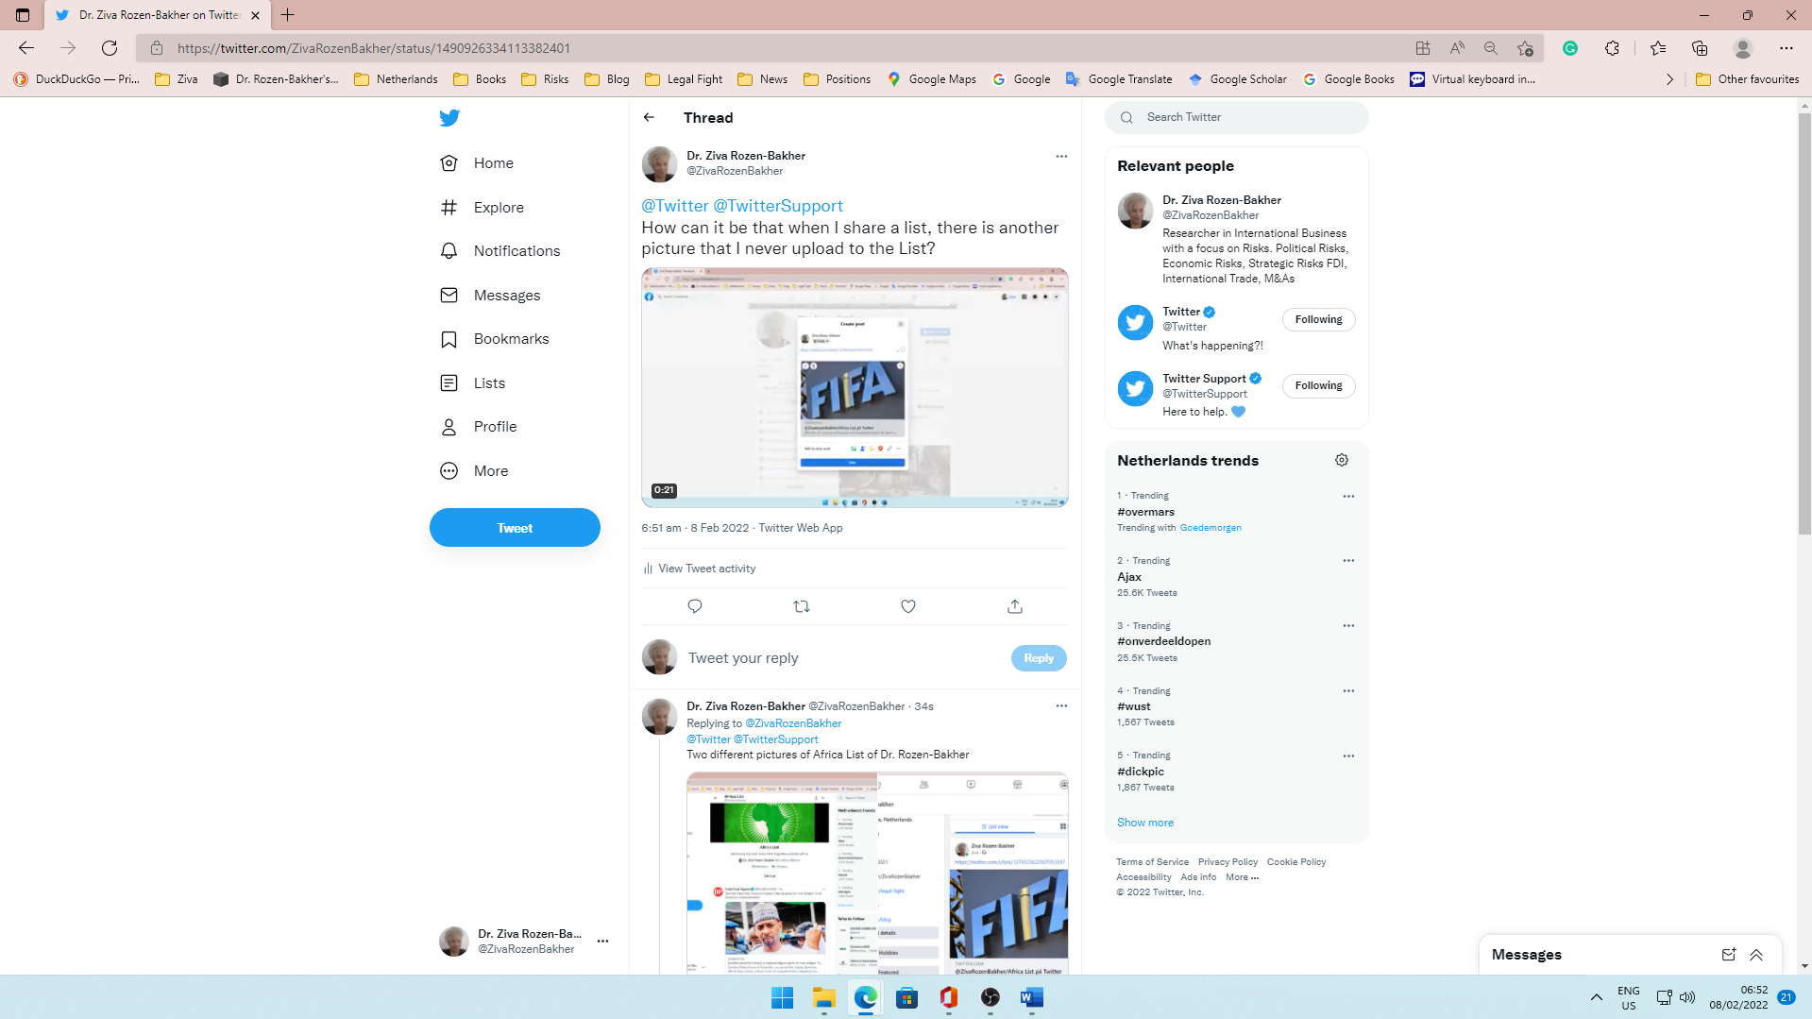The width and height of the screenshot is (1812, 1019).
Task: Open new browser tab
Action: pyautogui.click(x=288, y=15)
